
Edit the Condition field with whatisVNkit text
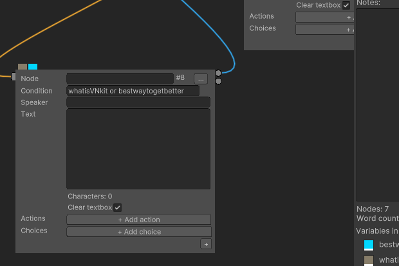point(133,91)
